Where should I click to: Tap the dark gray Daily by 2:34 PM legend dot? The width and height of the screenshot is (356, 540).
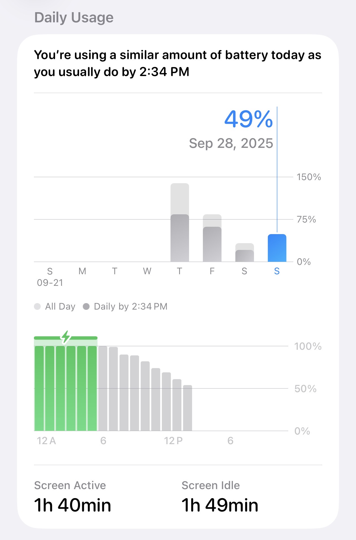(86, 306)
